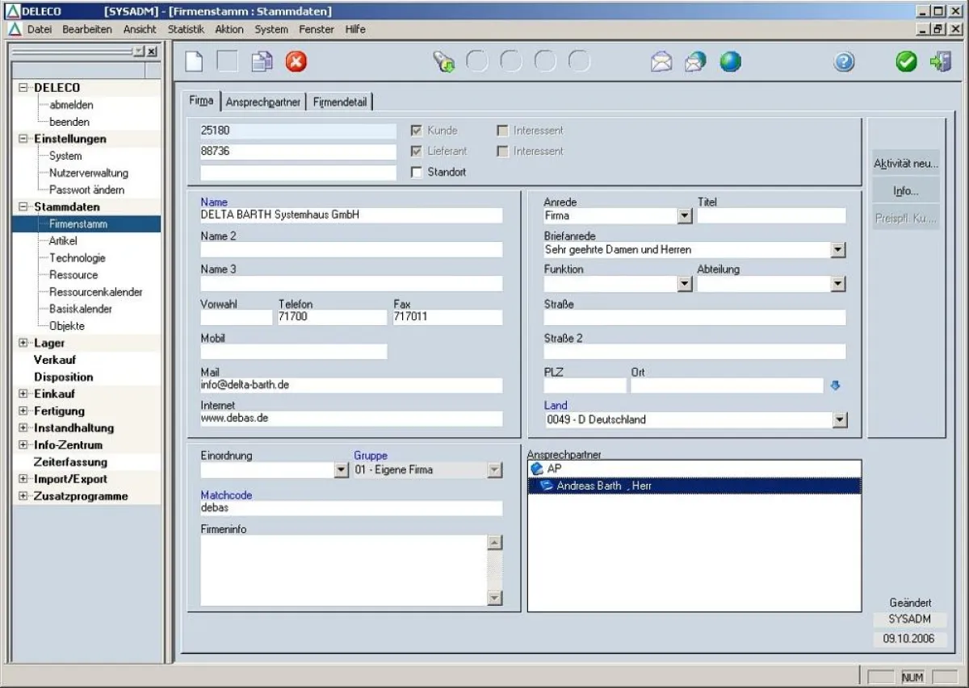Viewport: 969px width, 688px height.
Task: Open the Land country dropdown
Action: click(x=839, y=419)
